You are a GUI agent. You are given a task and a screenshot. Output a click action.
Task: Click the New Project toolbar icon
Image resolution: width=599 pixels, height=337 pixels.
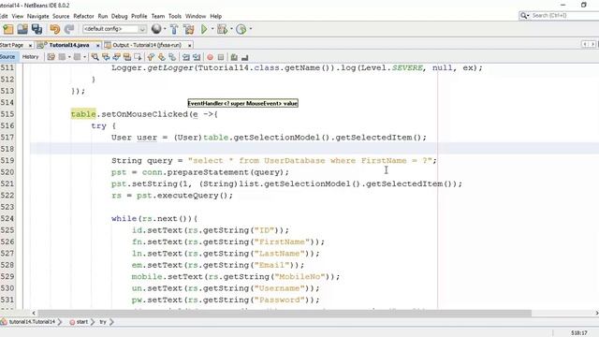click(8, 29)
